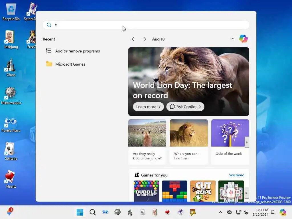Click See more games link
Viewport: 292px width, 219px height.
[x=236, y=175]
